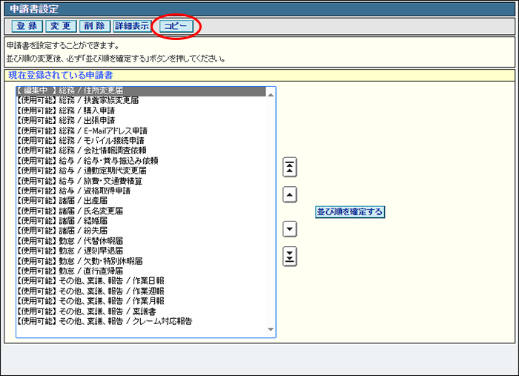Select その他、稟議、報告 / 作業月報 row
Image resolution: width=519 pixels, height=376 pixels.
tap(141, 302)
